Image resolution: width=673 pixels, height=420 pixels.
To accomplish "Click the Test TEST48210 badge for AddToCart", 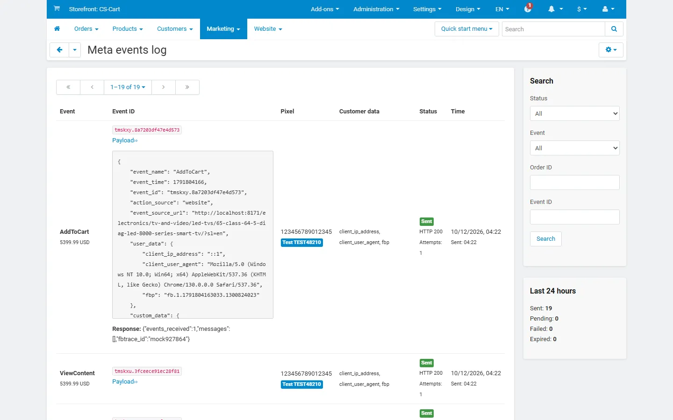I will (302, 243).
